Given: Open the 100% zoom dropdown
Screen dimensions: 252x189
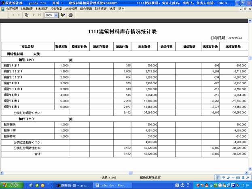Looking at the screenshot, I should [x=56, y=15].
